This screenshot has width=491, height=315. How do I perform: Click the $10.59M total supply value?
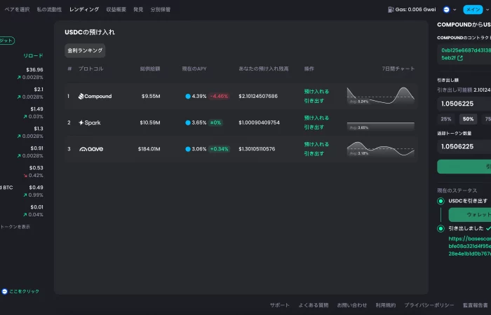tap(149, 122)
